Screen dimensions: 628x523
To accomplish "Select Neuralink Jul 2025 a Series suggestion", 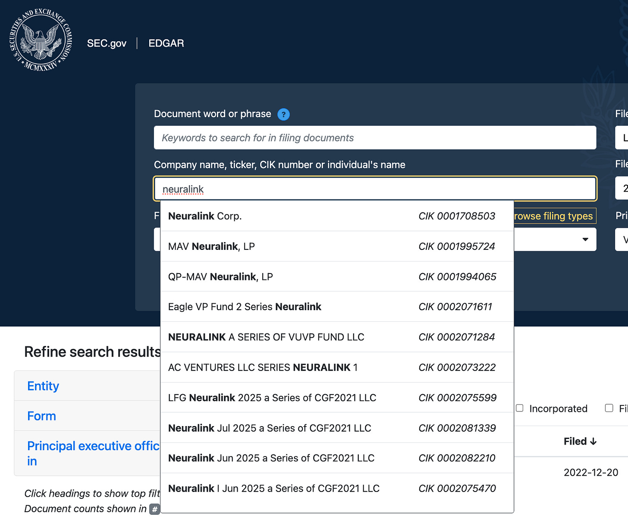I will (337, 428).
